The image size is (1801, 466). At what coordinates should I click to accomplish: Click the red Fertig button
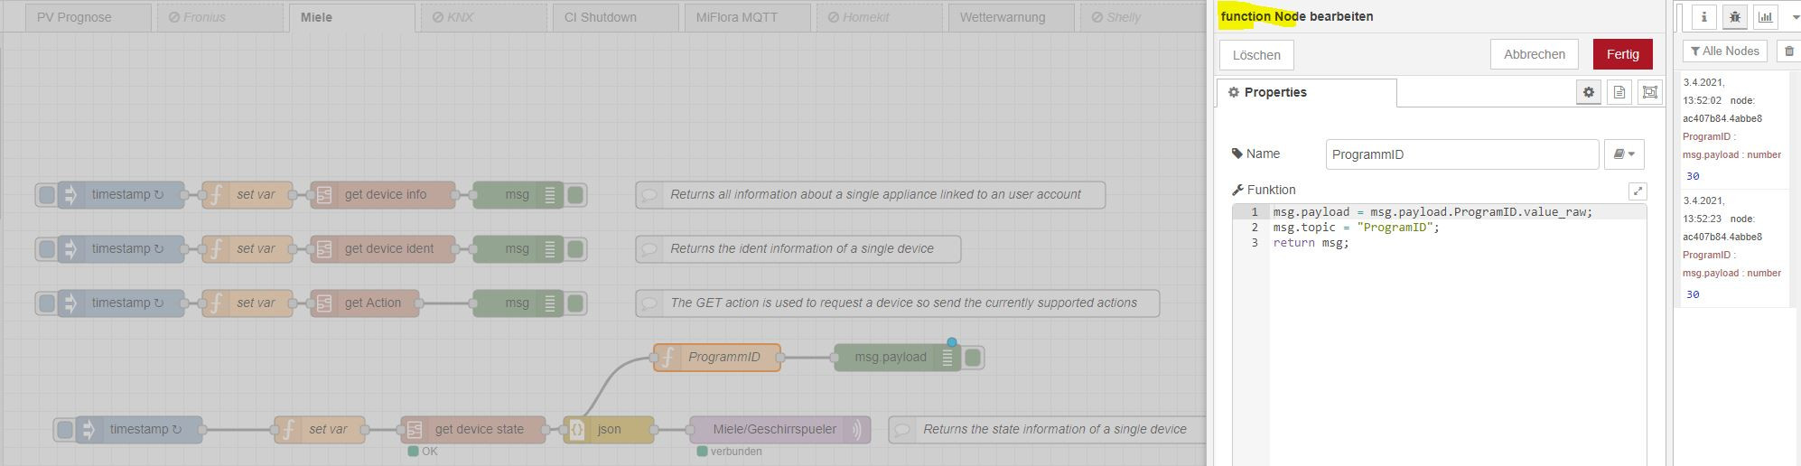1622,54
